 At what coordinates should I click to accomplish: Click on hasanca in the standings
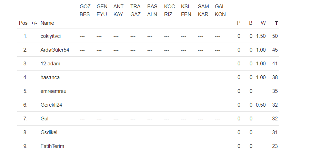(x=50, y=77)
